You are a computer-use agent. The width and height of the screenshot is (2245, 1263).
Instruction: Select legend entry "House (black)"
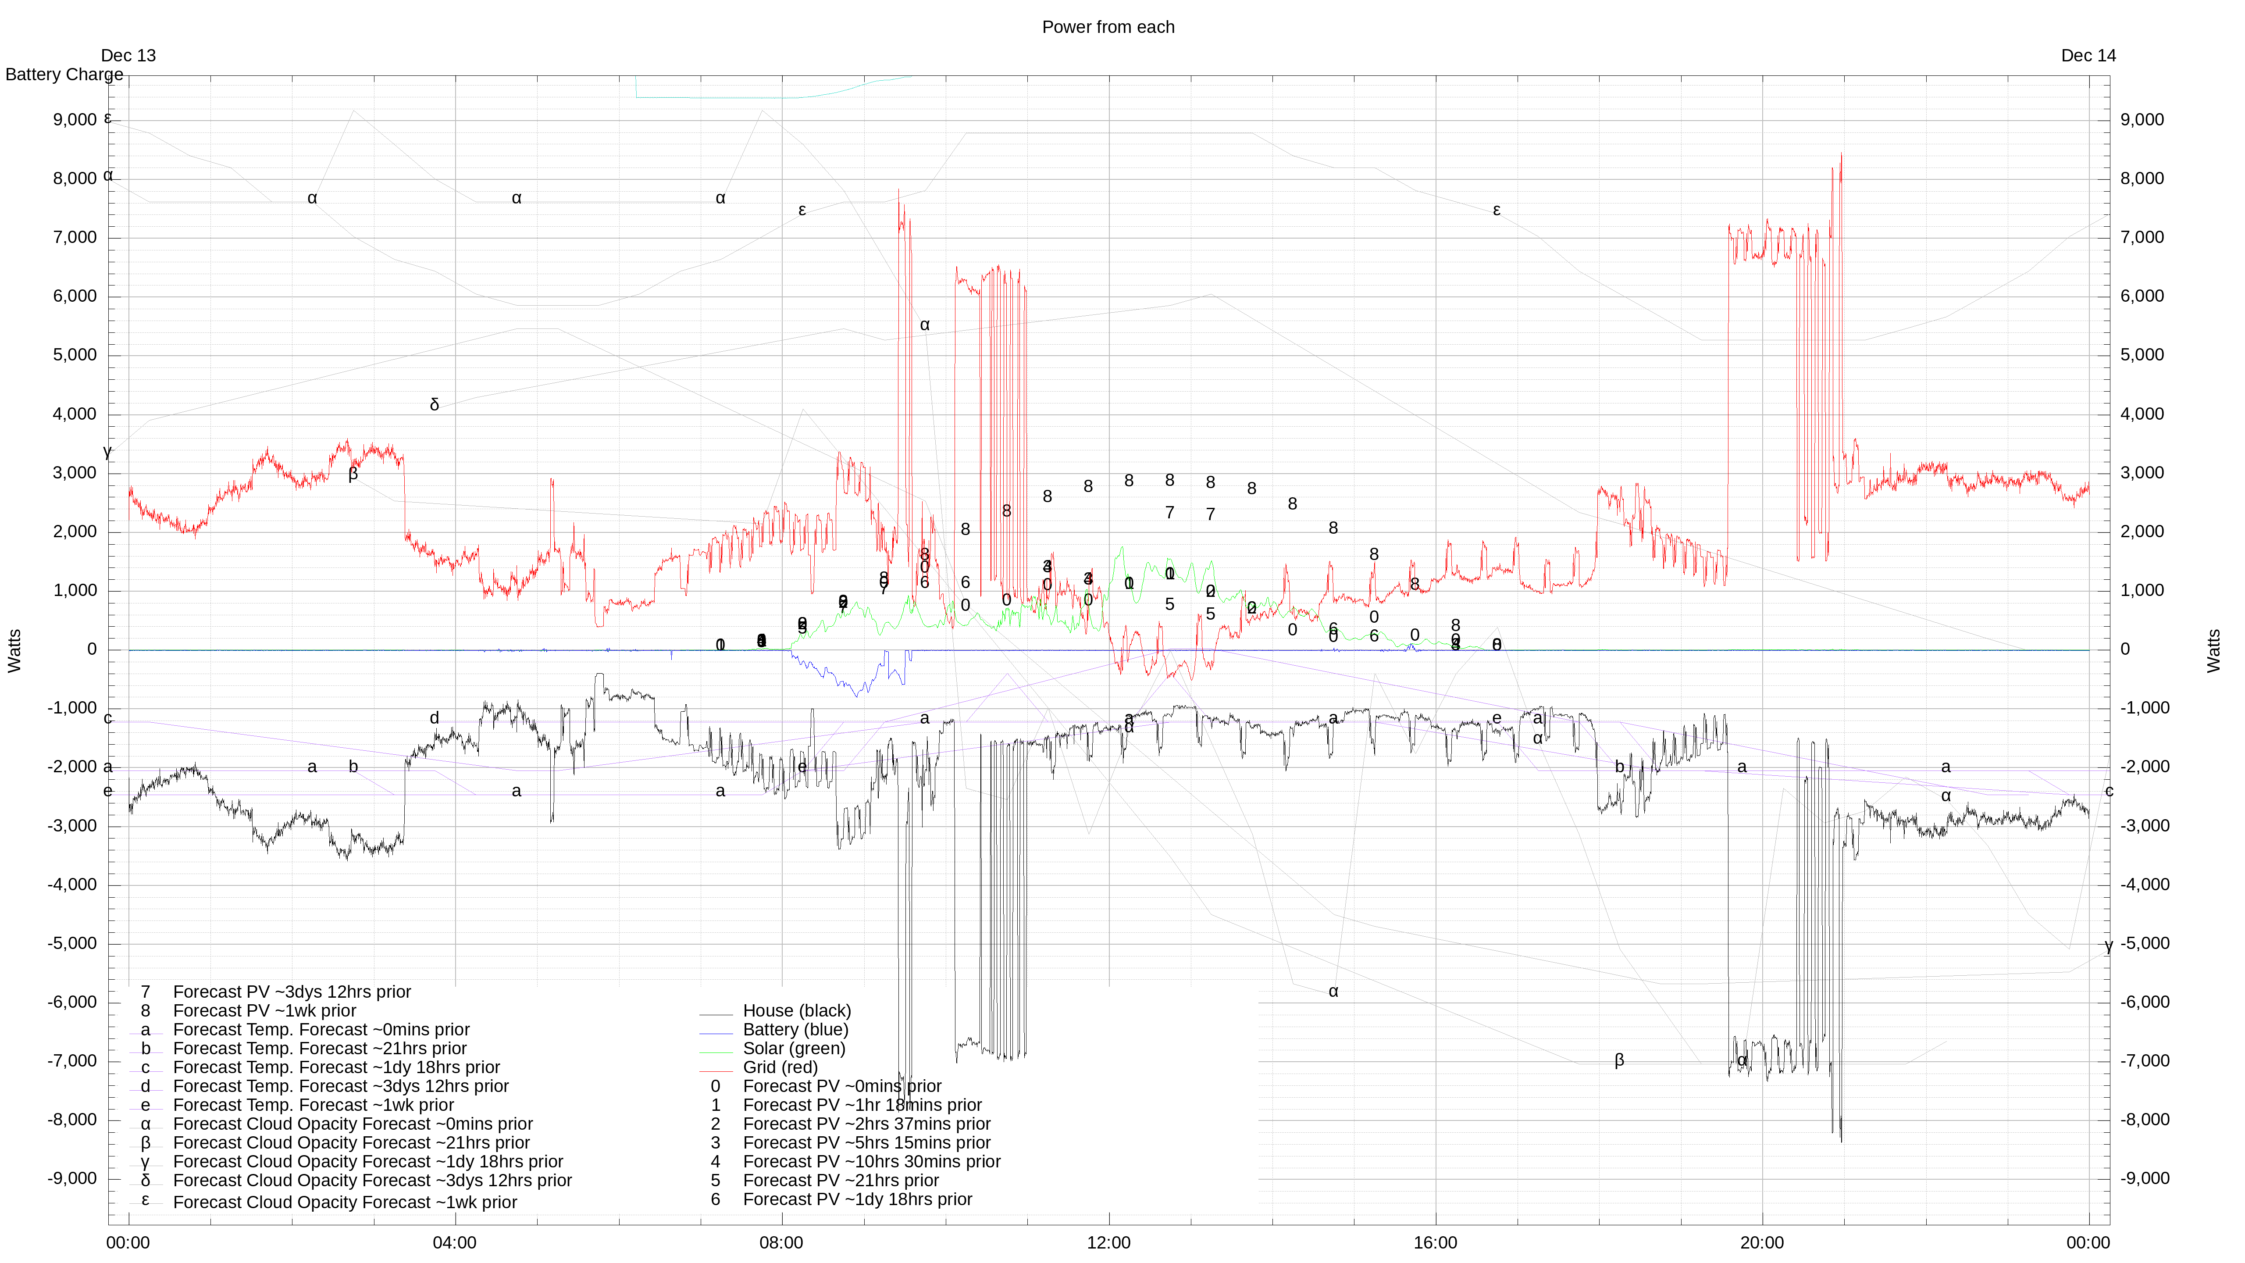tap(797, 1011)
